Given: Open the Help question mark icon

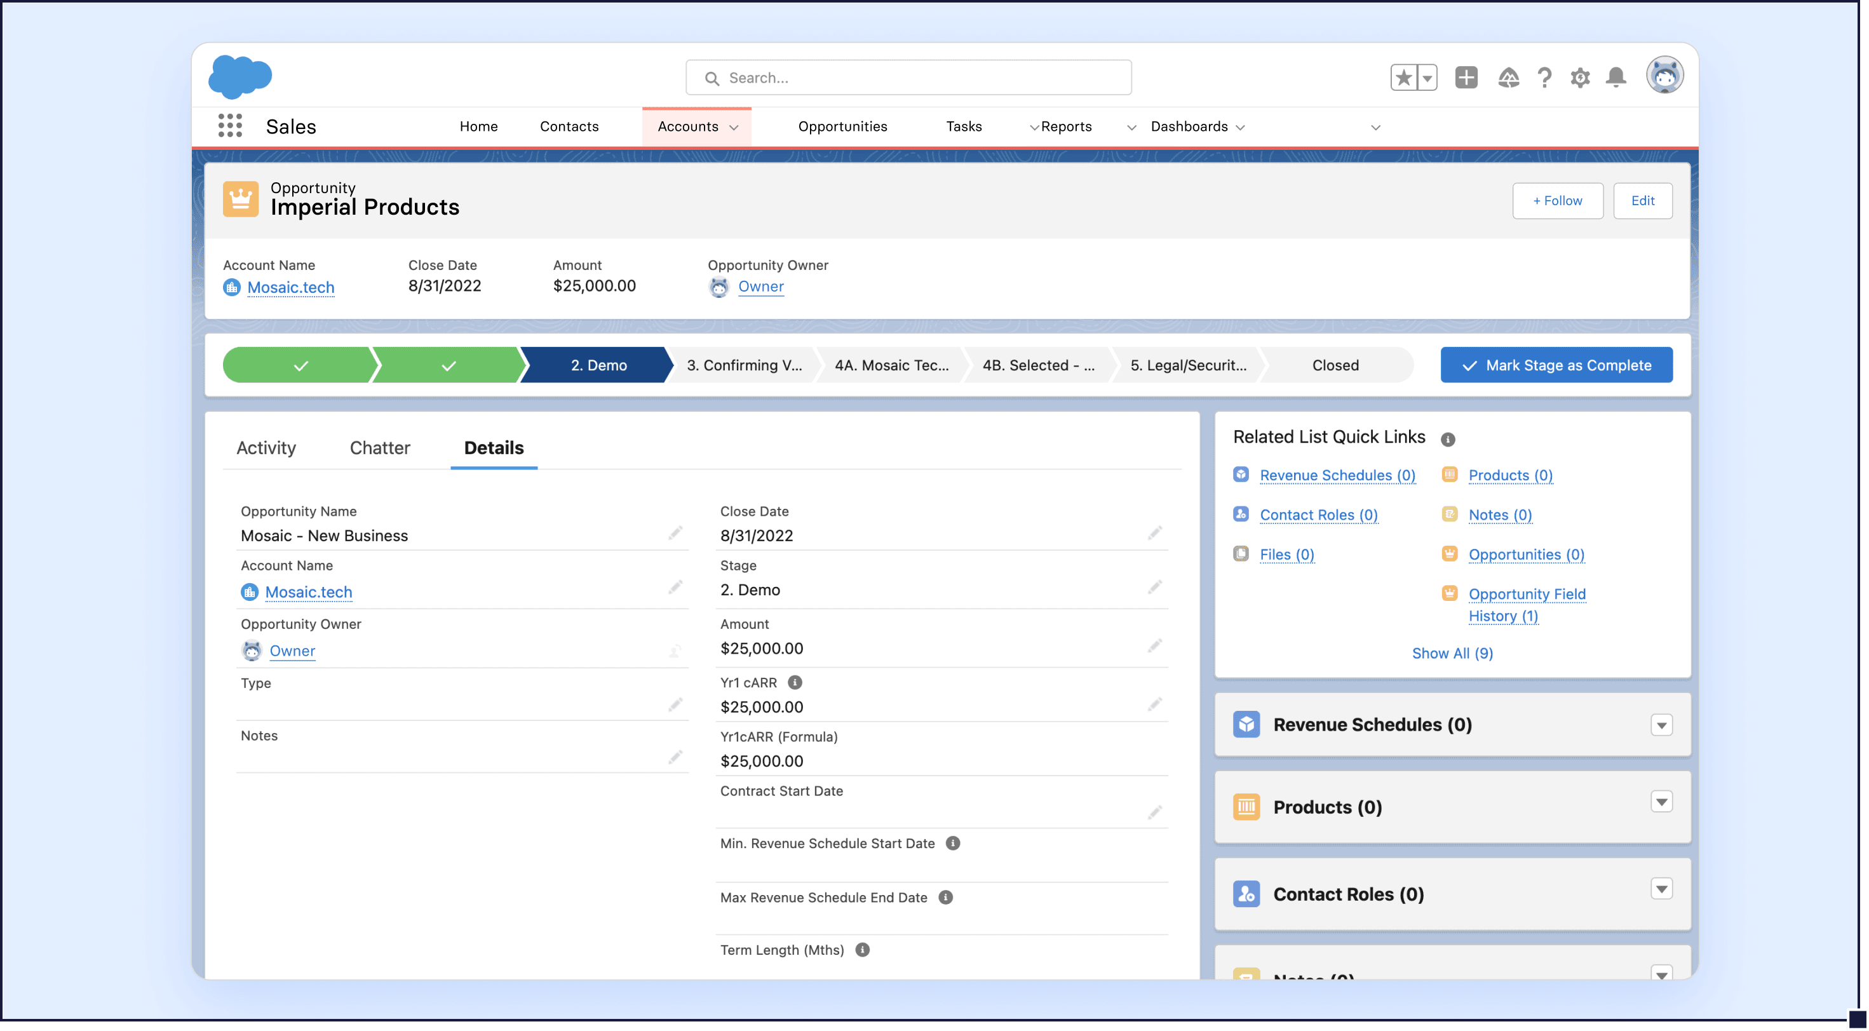Looking at the screenshot, I should click(x=1544, y=77).
